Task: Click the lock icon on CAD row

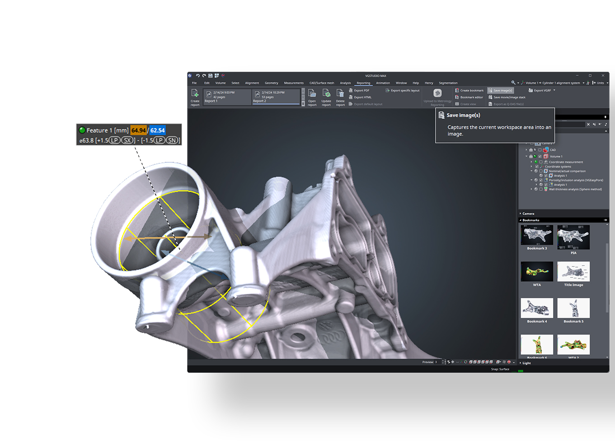Action: pos(531,150)
